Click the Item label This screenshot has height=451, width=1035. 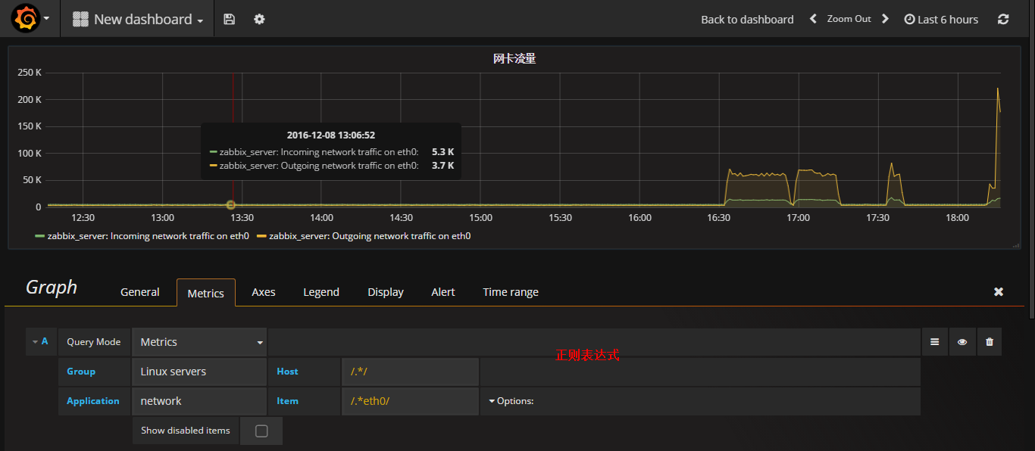click(287, 401)
